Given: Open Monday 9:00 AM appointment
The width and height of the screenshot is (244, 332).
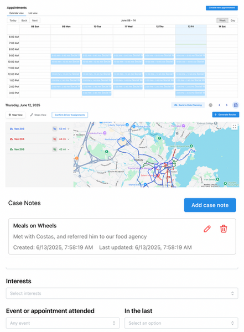Looking at the screenshot, I should tap(65, 56).
